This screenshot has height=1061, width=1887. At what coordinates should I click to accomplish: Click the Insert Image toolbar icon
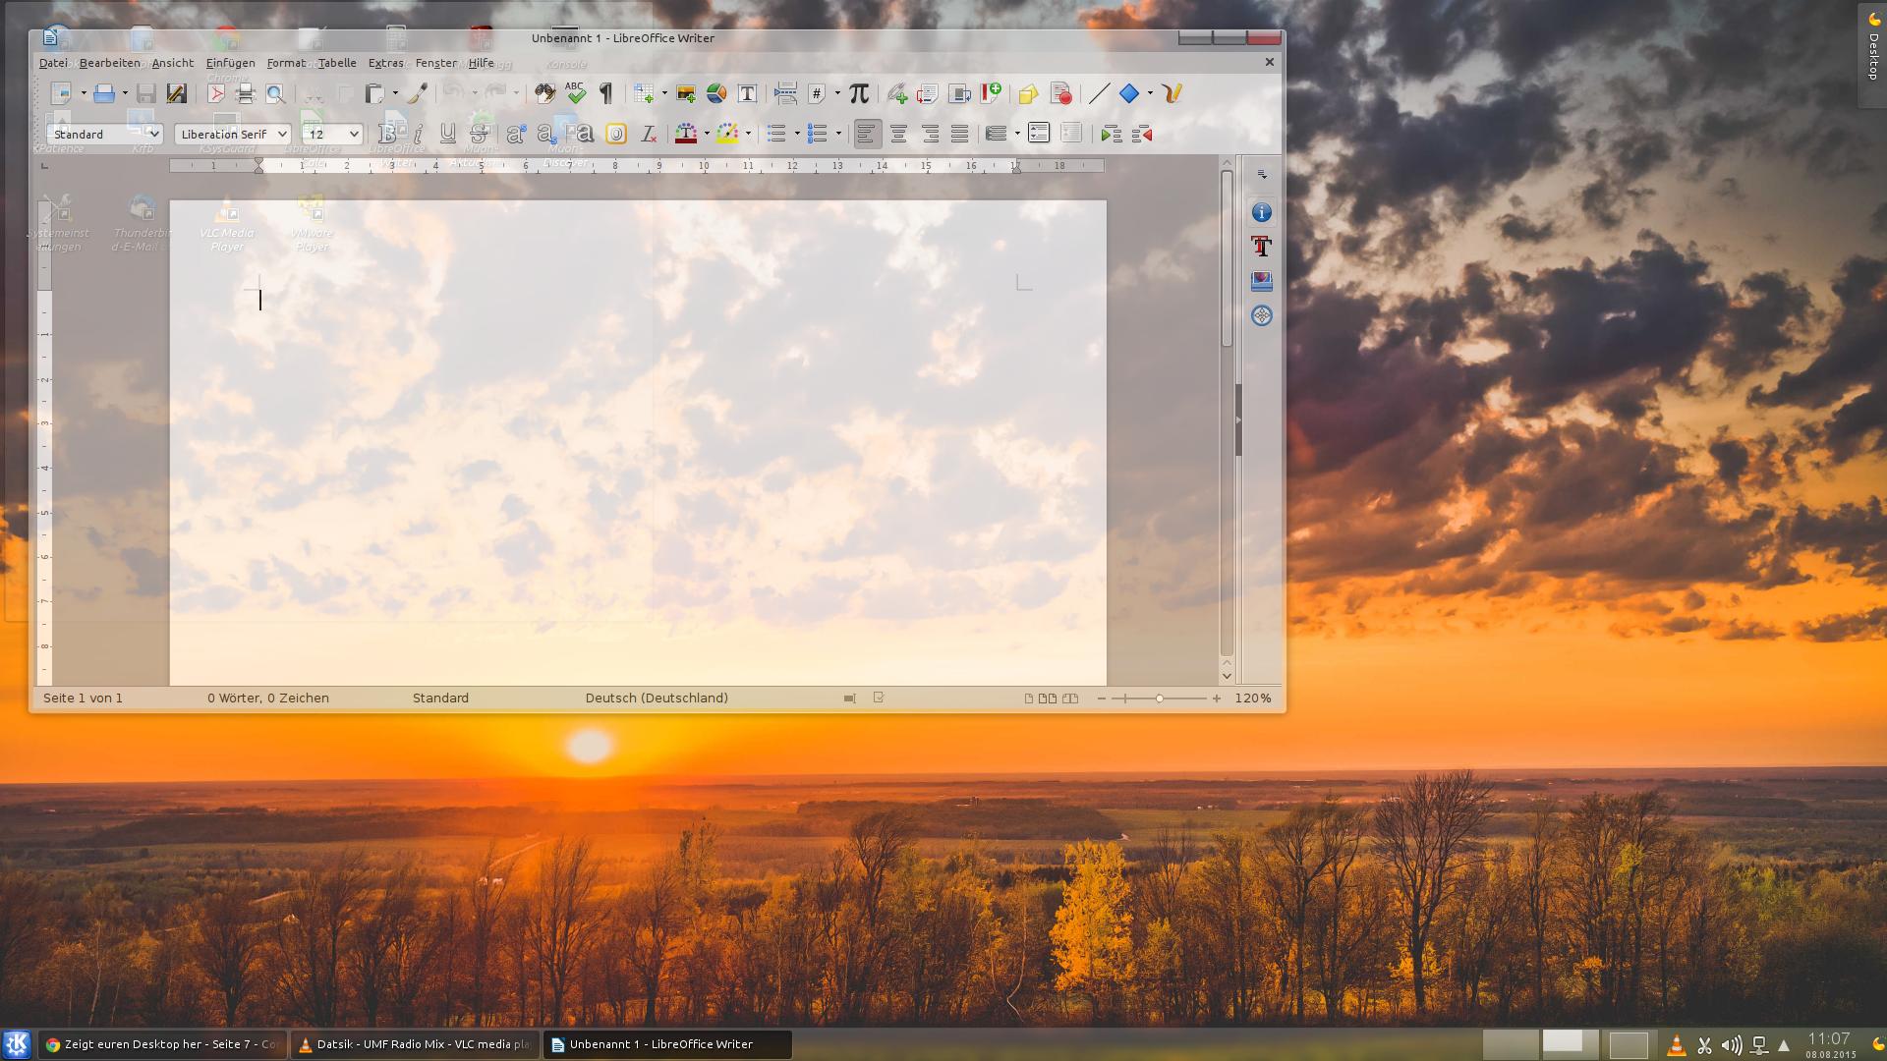[x=686, y=94]
